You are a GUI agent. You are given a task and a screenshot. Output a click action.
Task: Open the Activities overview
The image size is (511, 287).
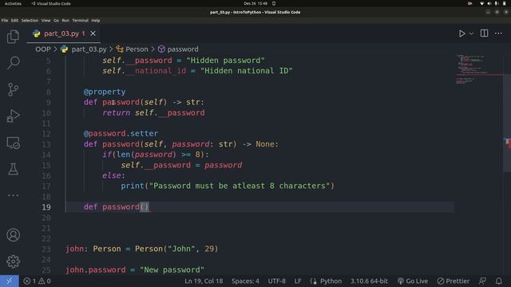coord(13,3)
